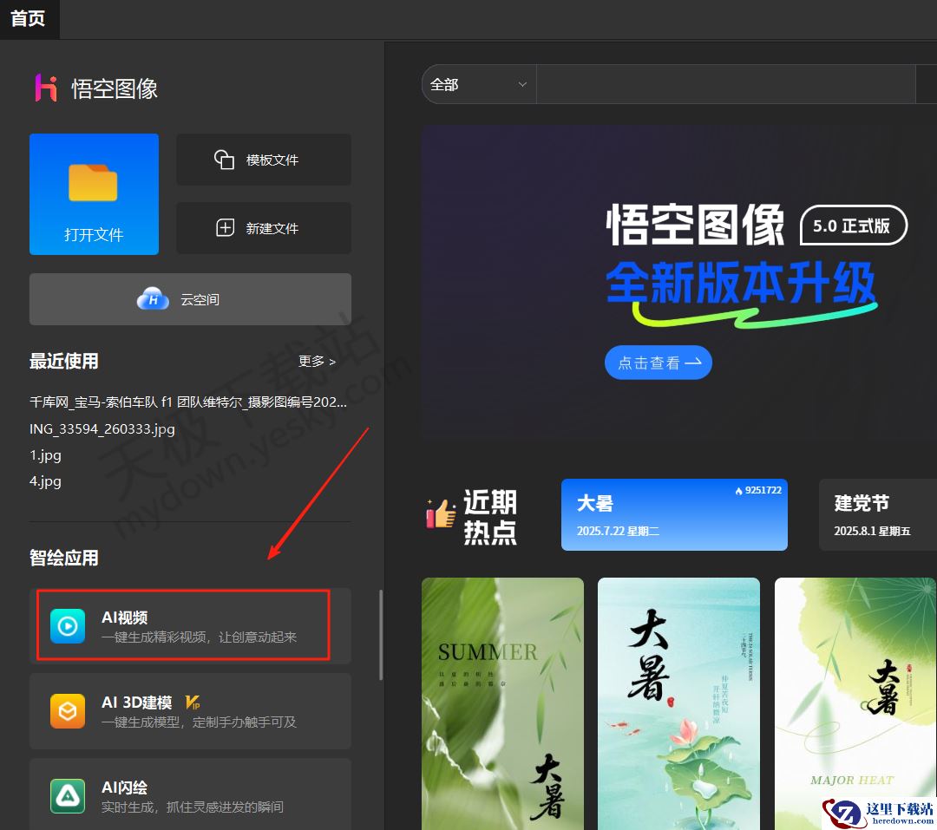Click the AI 3D建模 orange cube icon
The image size is (937, 830).
coord(68,711)
